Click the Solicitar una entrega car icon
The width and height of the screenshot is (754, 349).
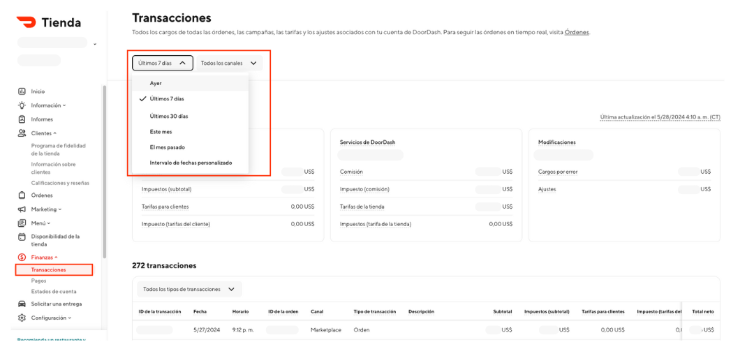coord(22,304)
